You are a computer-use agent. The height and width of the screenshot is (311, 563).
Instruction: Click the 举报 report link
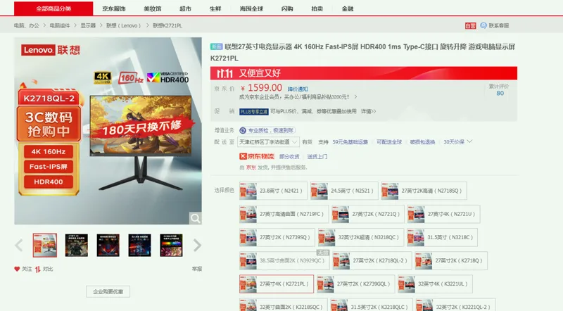click(197, 269)
